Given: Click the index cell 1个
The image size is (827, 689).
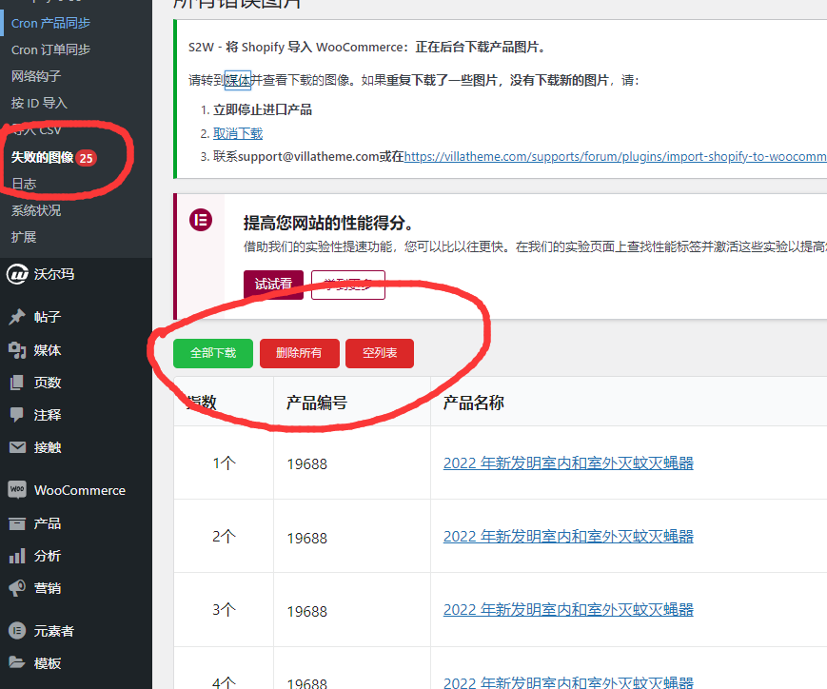Looking at the screenshot, I should click(x=224, y=463).
